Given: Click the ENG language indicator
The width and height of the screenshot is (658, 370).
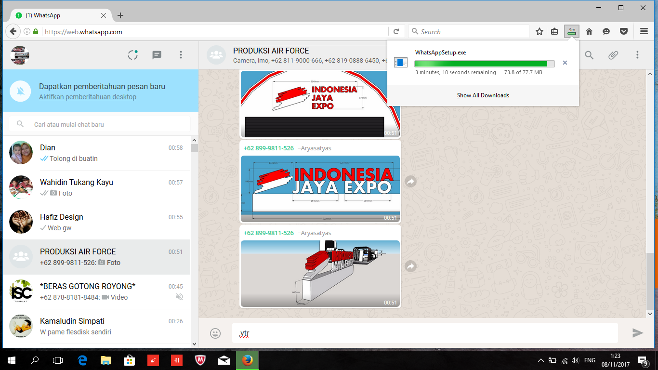Looking at the screenshot, I should click(590, 360).
